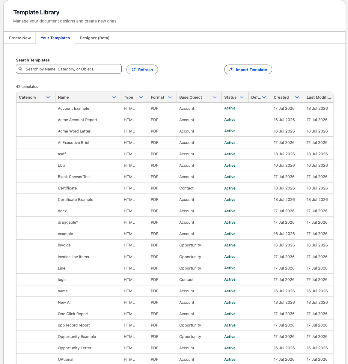The width and height of the screenshot is (348, 364).
Task: Click Created date in asdf row
Action: pyautogui.click(x=284, y=154)
